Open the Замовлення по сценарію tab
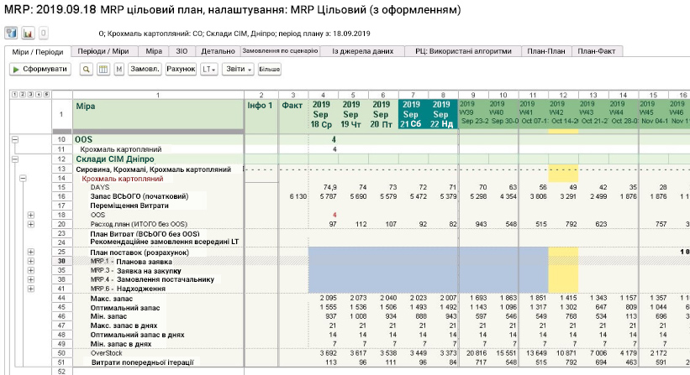 click(280, 51)
